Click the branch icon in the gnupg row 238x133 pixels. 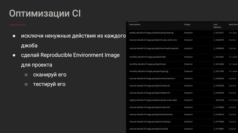(185, 71)
